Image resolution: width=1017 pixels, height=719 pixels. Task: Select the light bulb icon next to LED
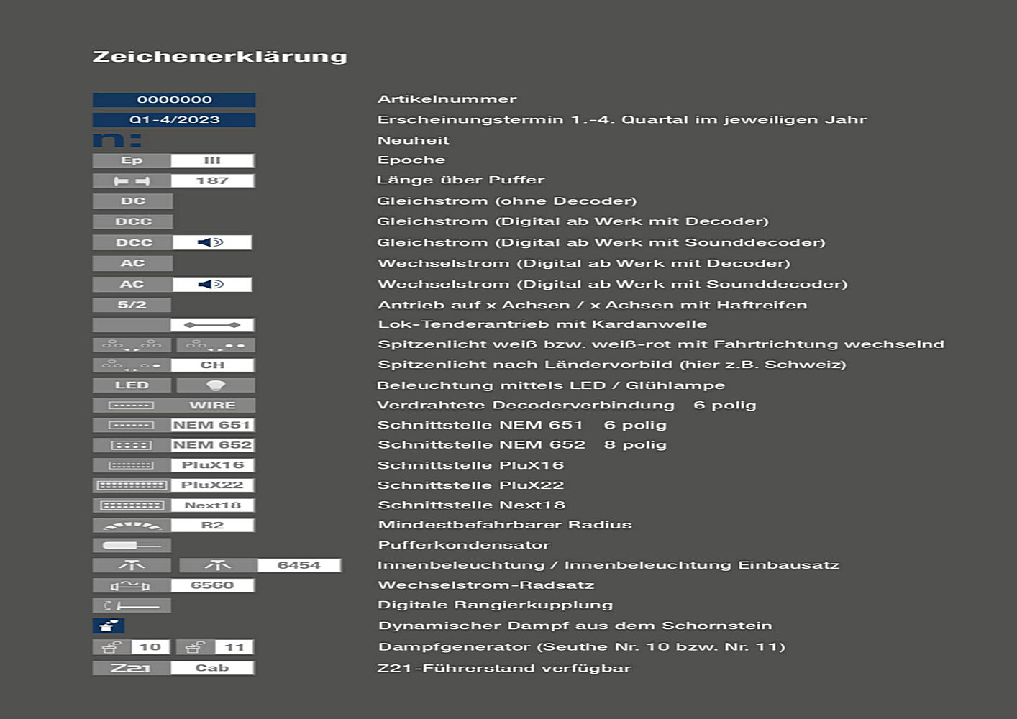click(216, 385)
